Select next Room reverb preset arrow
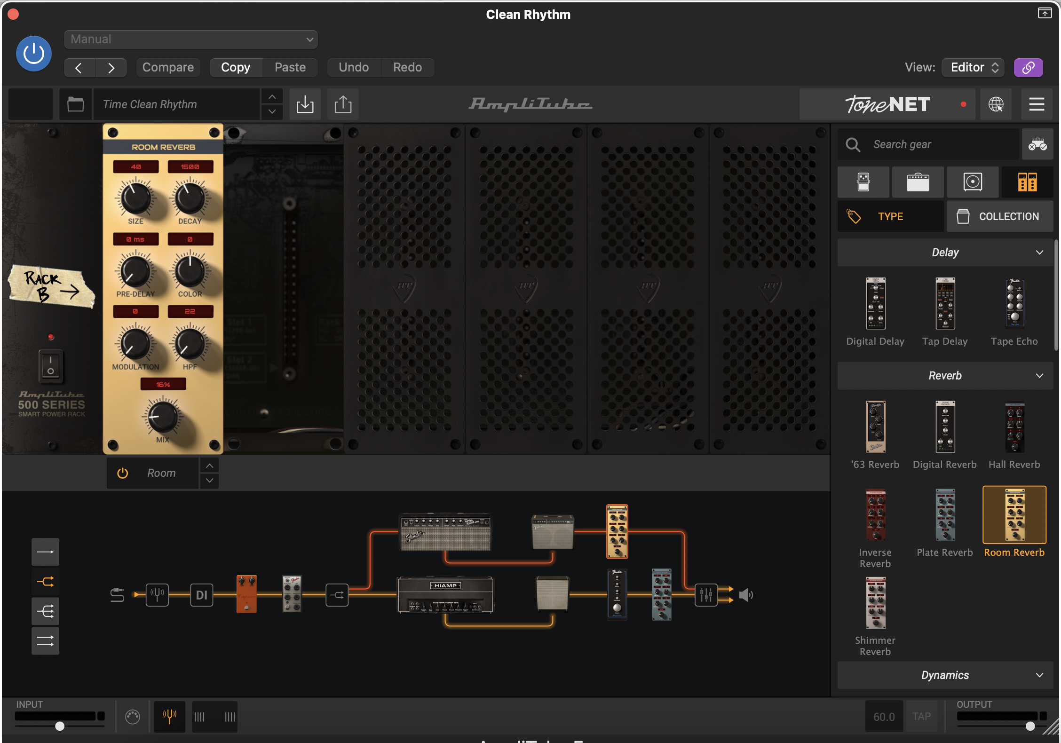The height and width of the screenshot is (743, 1061). 210,481
